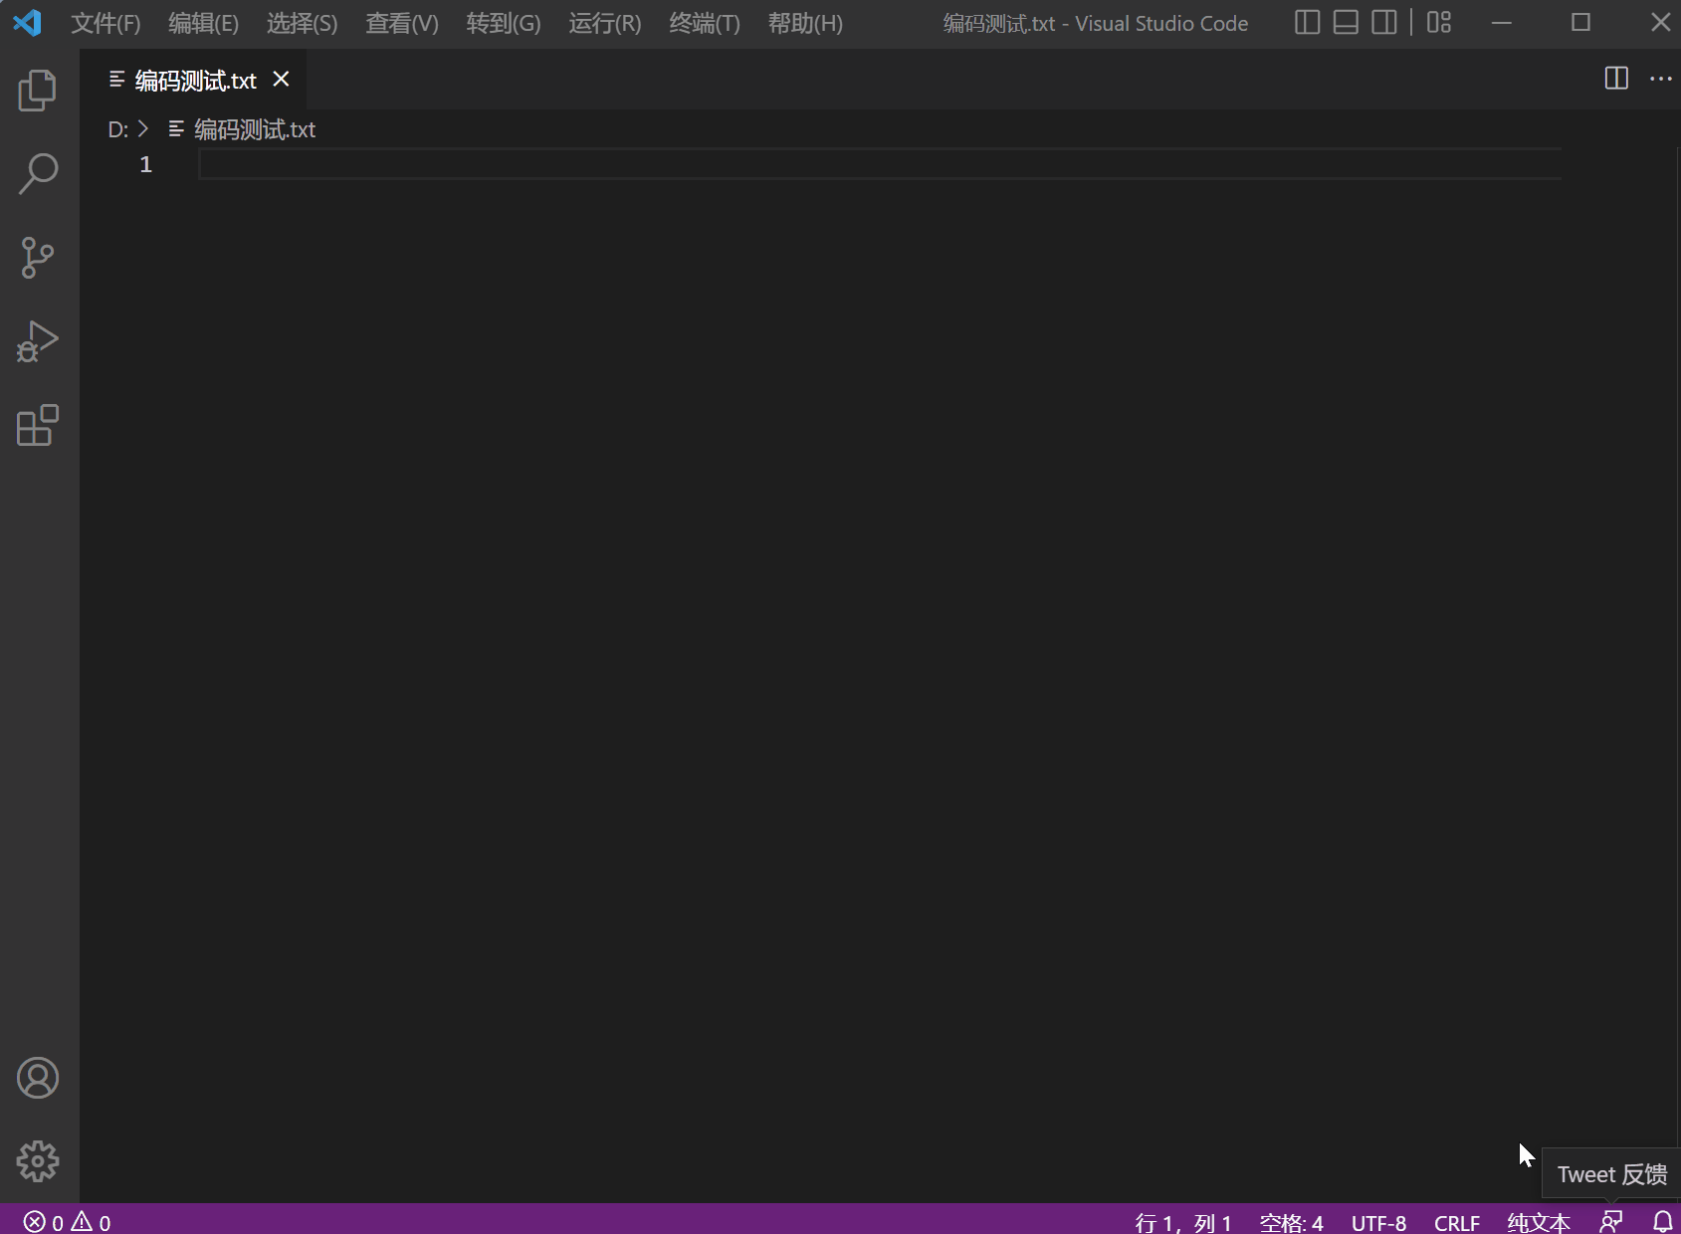Open the Accounts menu icon
1681x1234 pixels.
[38, 1078]
